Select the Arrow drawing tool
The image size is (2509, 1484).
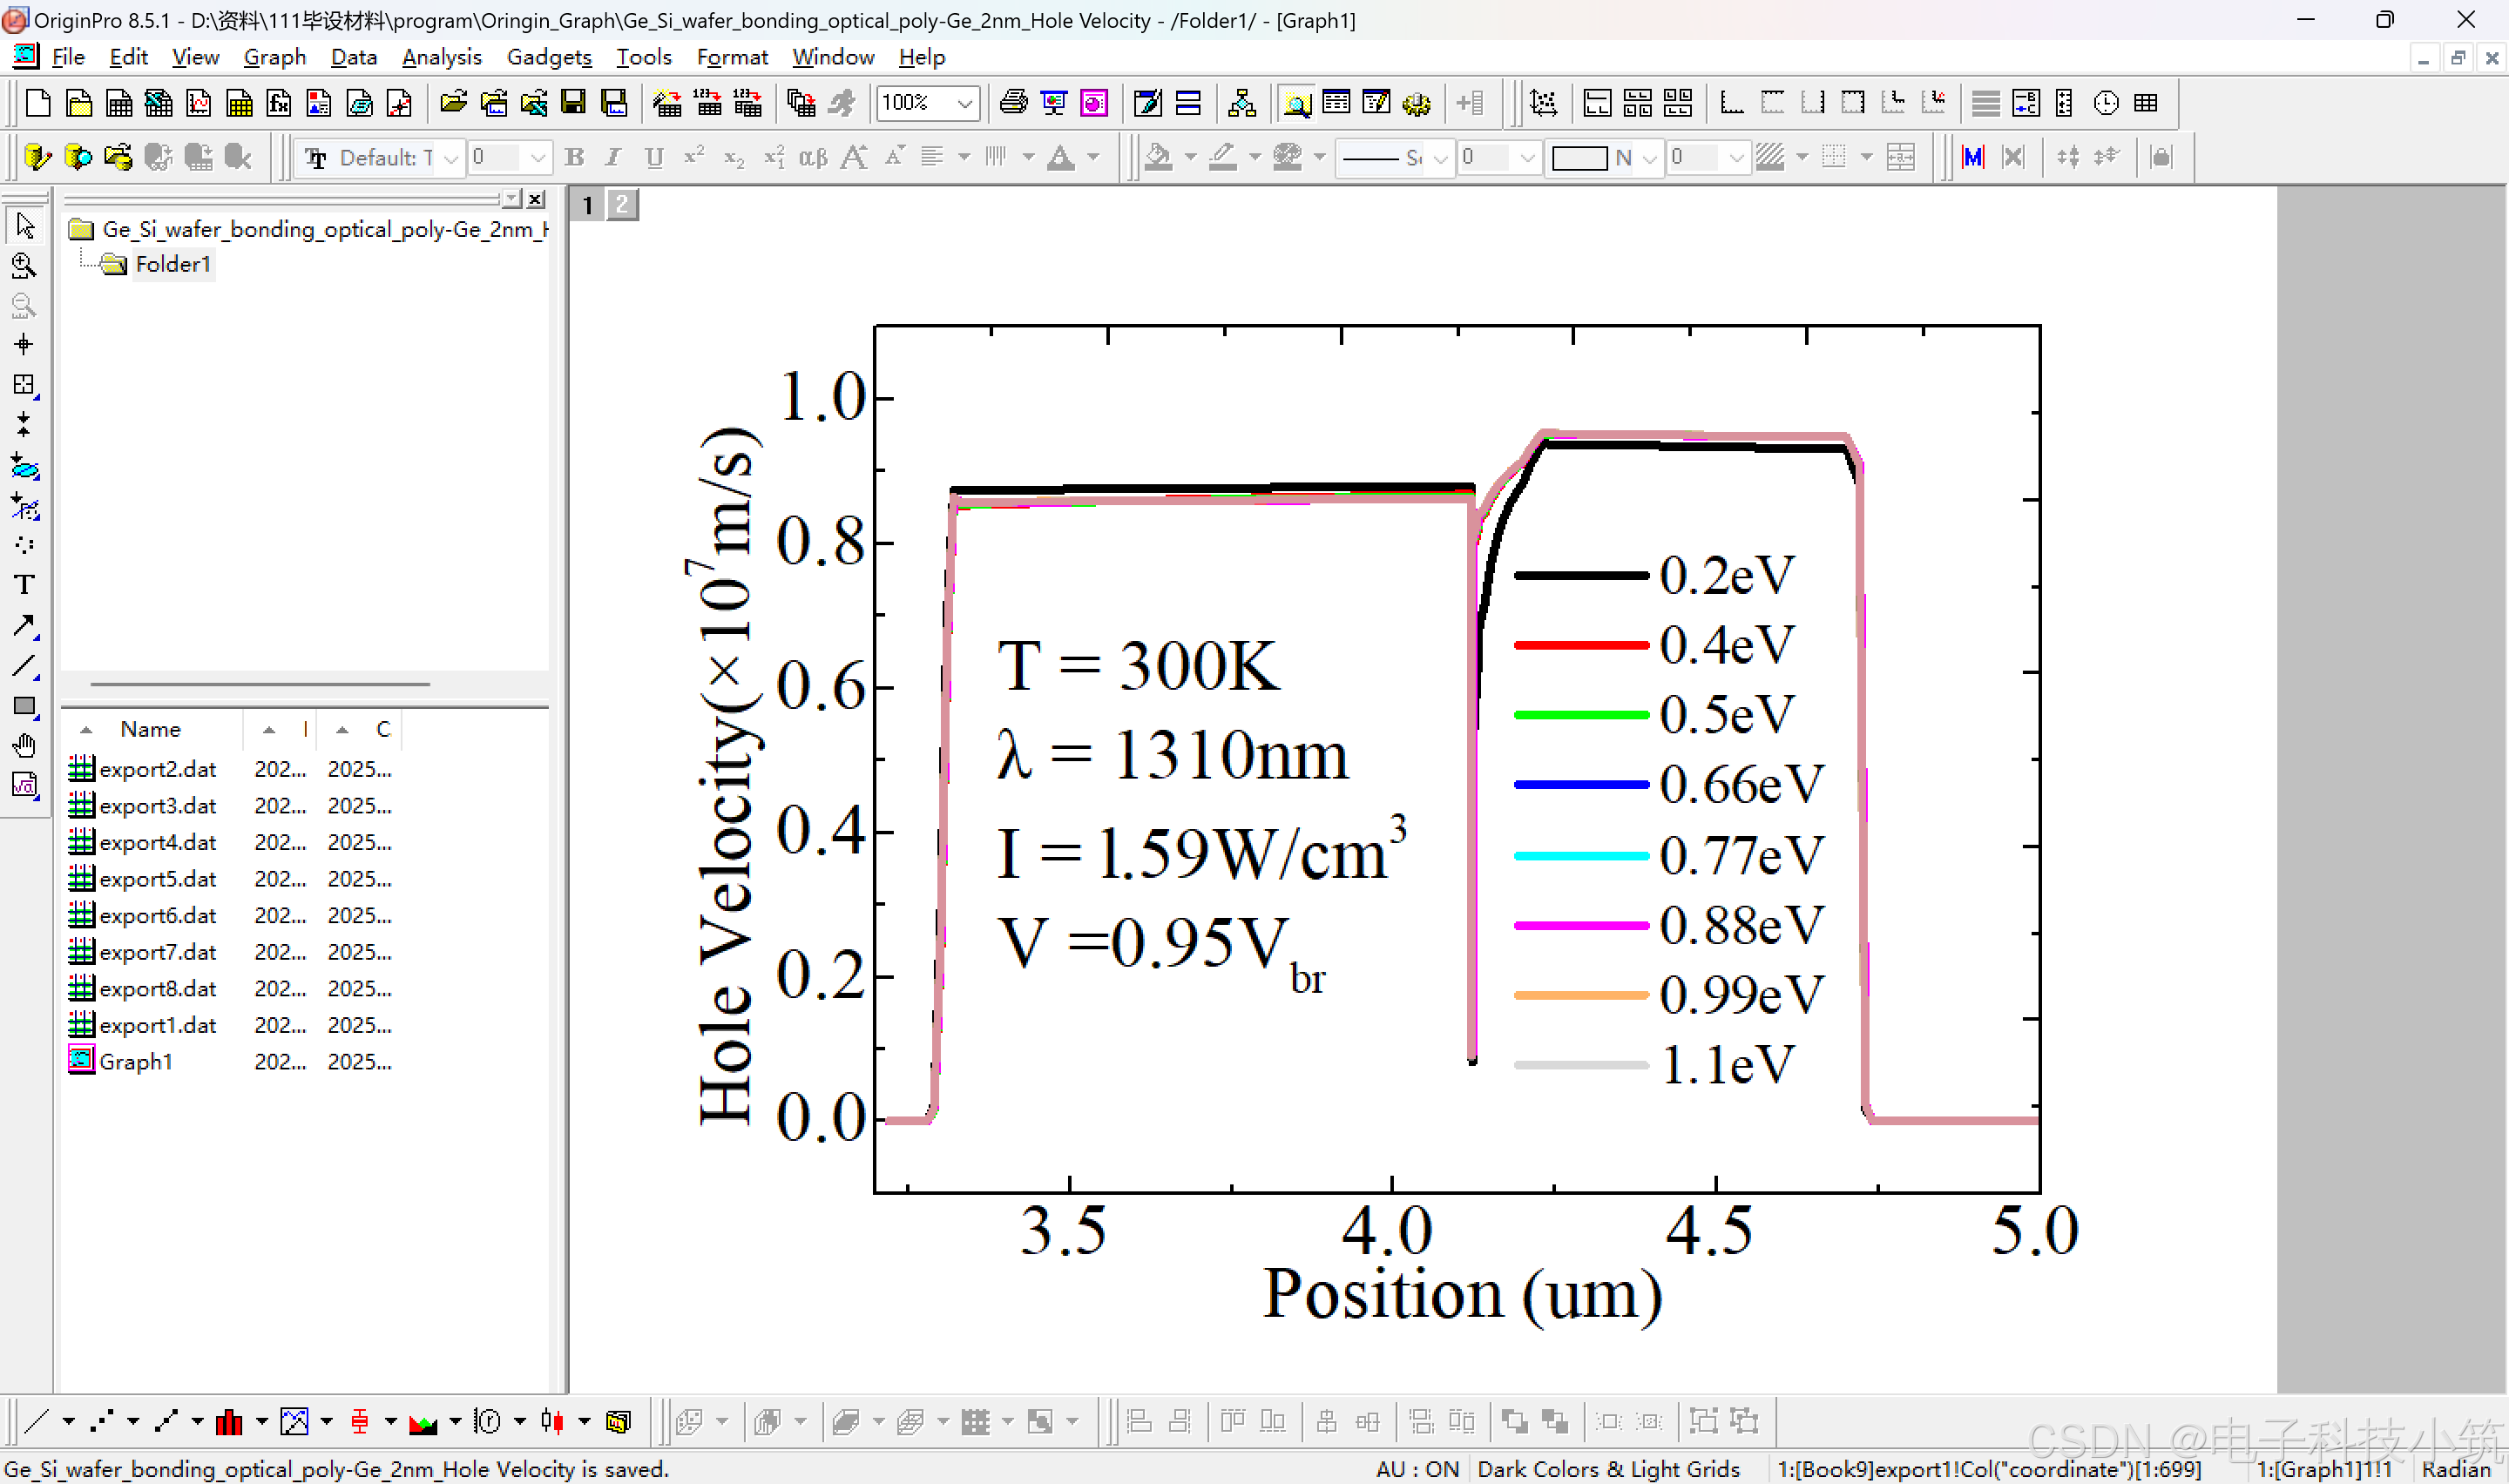(24, 626)
